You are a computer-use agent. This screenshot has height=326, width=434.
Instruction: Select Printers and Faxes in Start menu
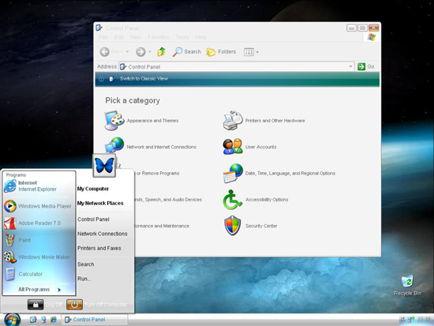click(x=99, y=248)
